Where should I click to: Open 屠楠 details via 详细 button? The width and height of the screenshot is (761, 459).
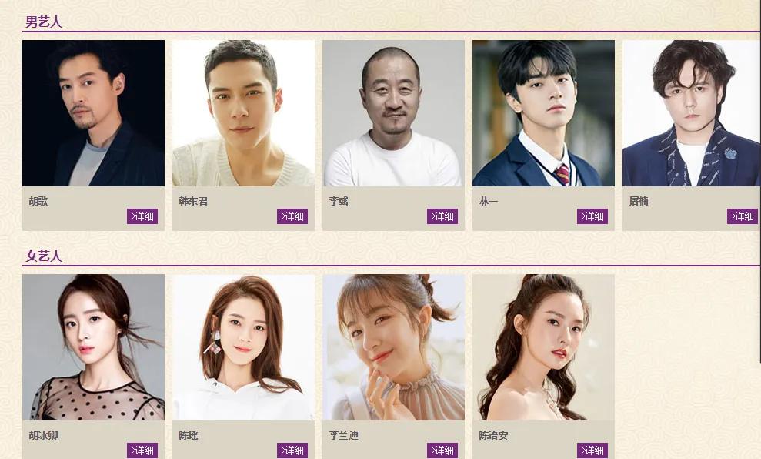click(x=742, y=216)
